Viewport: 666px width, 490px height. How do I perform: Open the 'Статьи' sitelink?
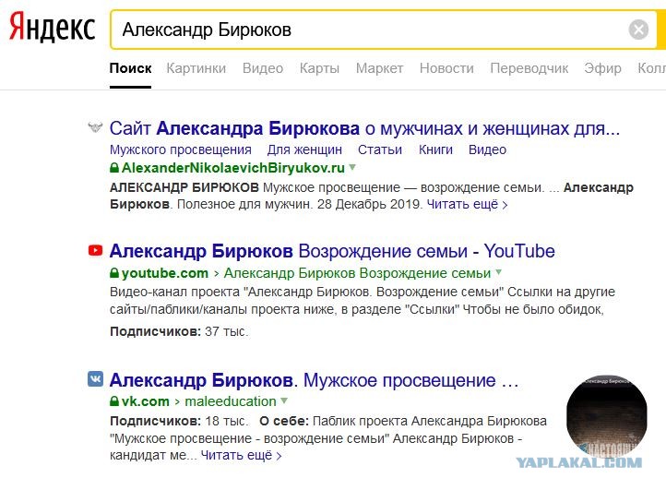[380, 149]
